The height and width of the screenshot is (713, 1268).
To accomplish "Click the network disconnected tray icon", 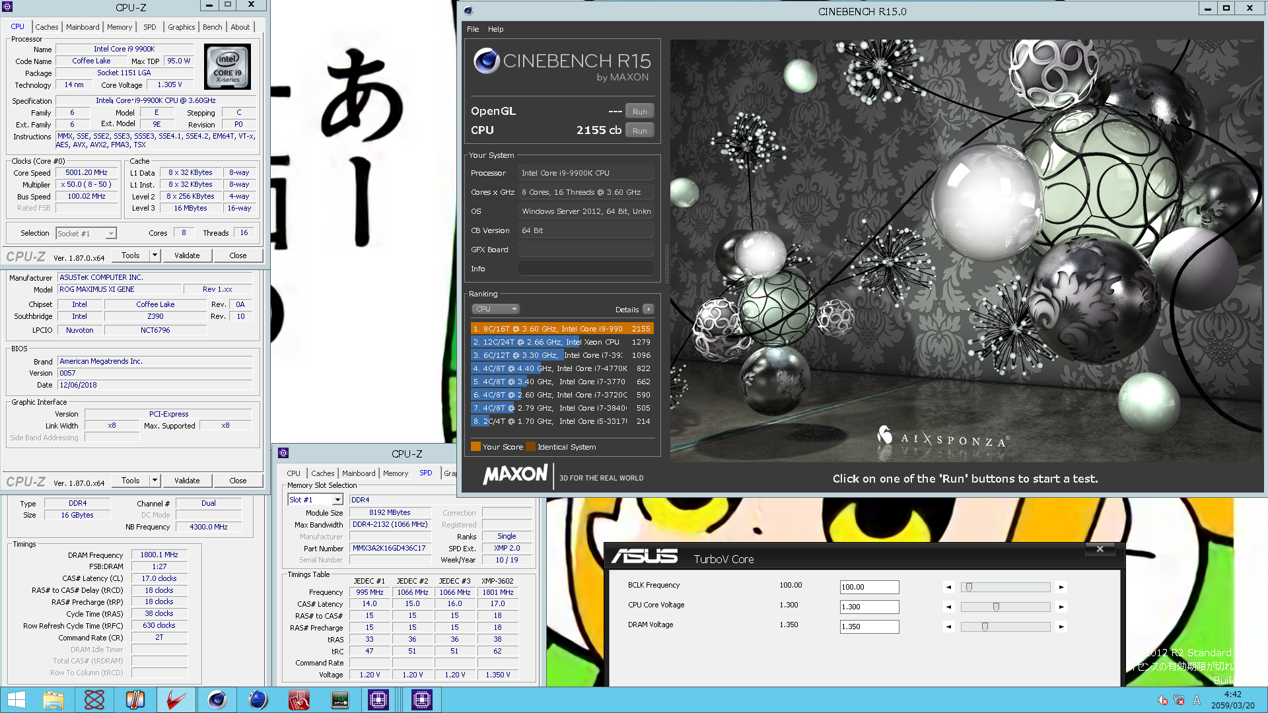I will [1180, 700].
